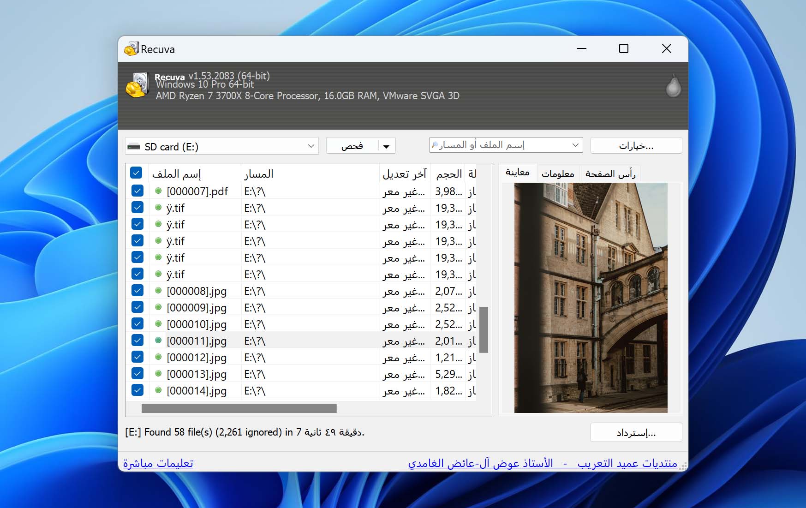Switch to the معلومات info tab
Image resolution: width=806 pixels, height=508 pixels.
click(x=558, y=173)
